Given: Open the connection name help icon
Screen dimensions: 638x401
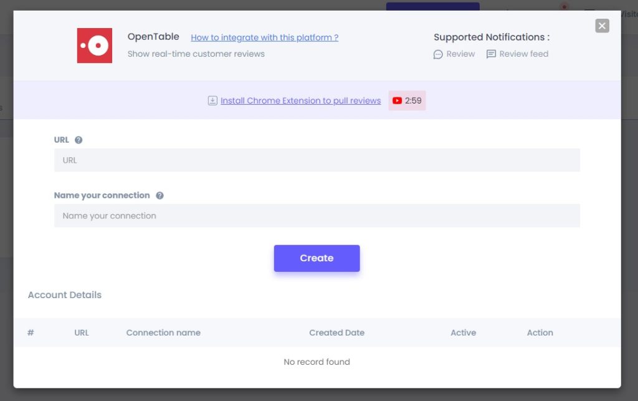Looking at the screenshot, I should 159,195.
